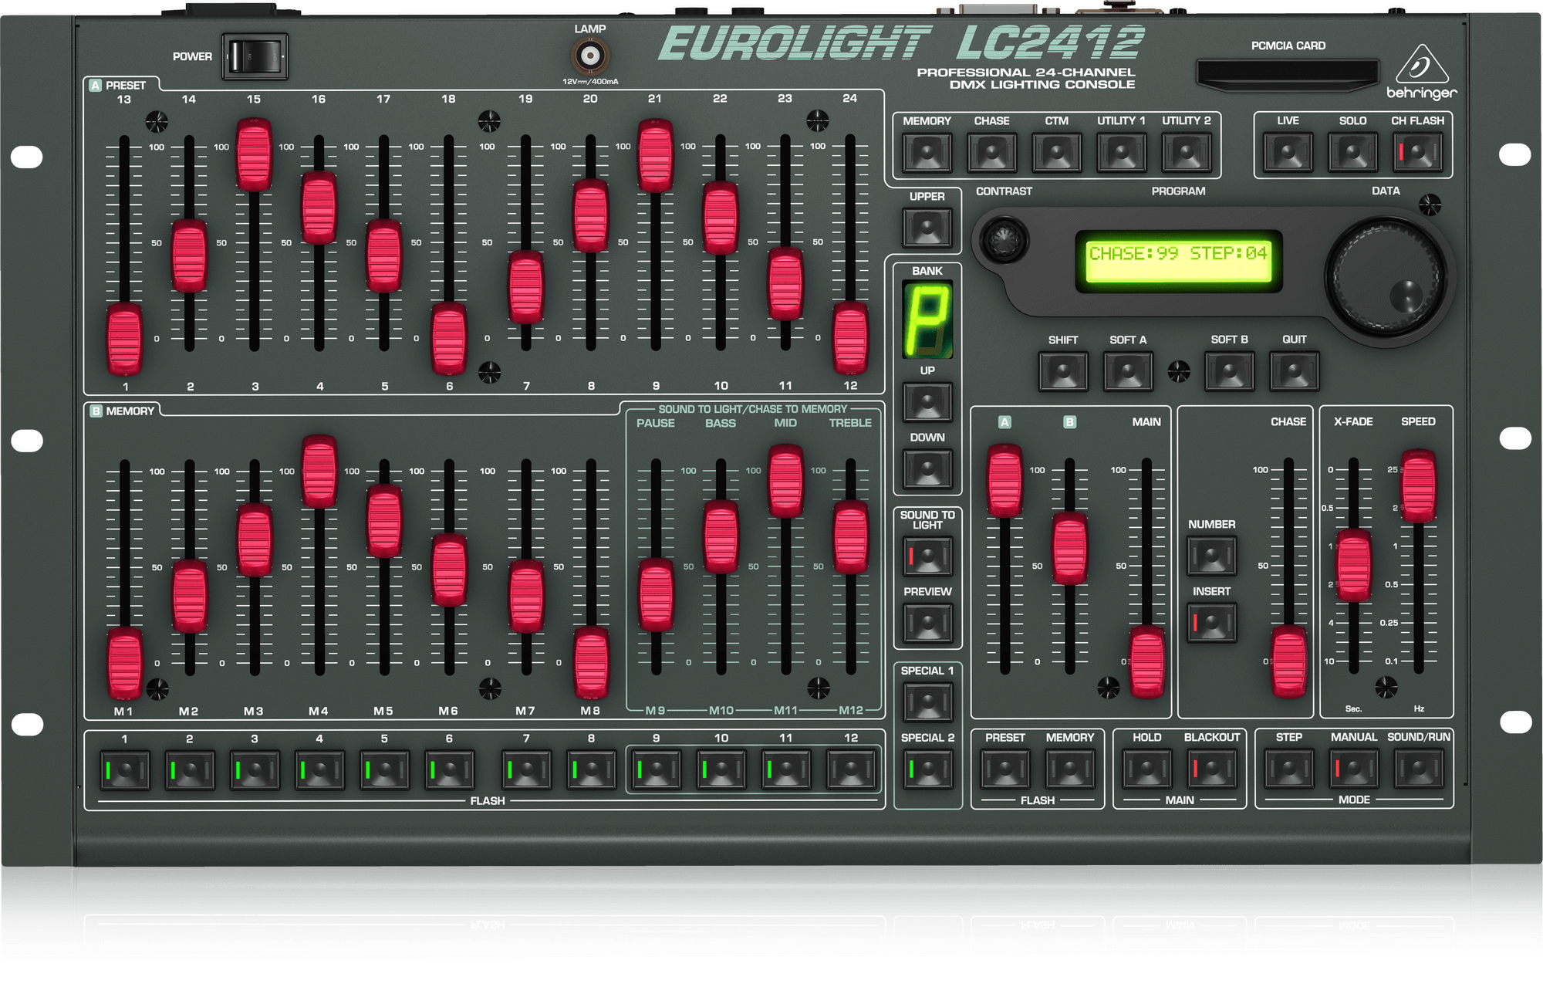Viewport: 1543px width, 984px height.
Task: Grab memory fader M1
Action: coord(124,664)
